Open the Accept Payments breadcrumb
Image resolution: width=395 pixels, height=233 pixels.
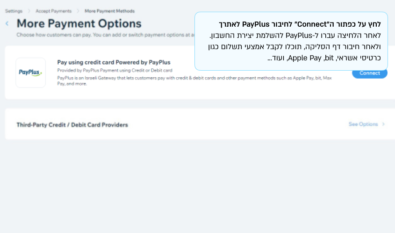tap(53, 11)
